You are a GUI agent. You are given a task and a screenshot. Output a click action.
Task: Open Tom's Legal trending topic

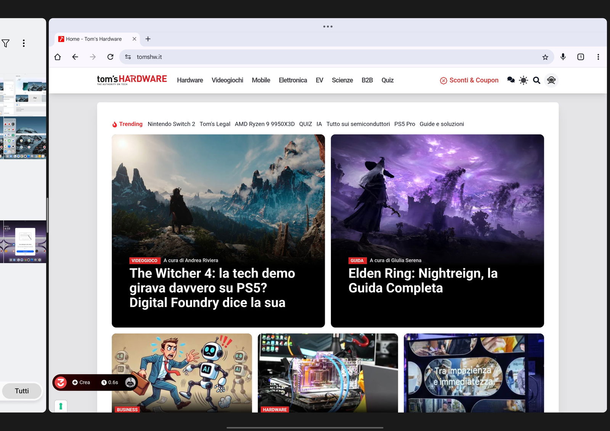[215, 124]
